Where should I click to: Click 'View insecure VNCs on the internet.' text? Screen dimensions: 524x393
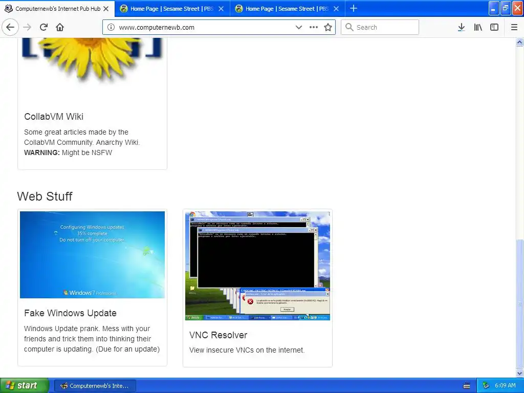[x=247, y=350]
